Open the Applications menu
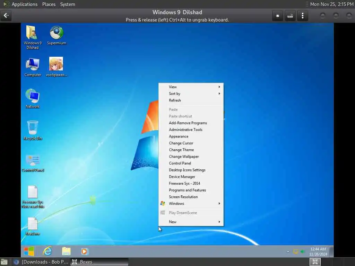The image size is (355, 266). pos(25,4)
